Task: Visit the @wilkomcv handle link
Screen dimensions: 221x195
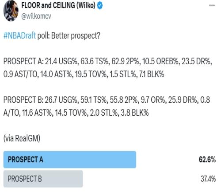Action: coord(36,16)
